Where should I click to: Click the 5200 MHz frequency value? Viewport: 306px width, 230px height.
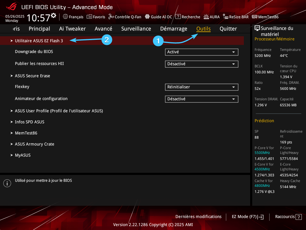tap(263, 56)
